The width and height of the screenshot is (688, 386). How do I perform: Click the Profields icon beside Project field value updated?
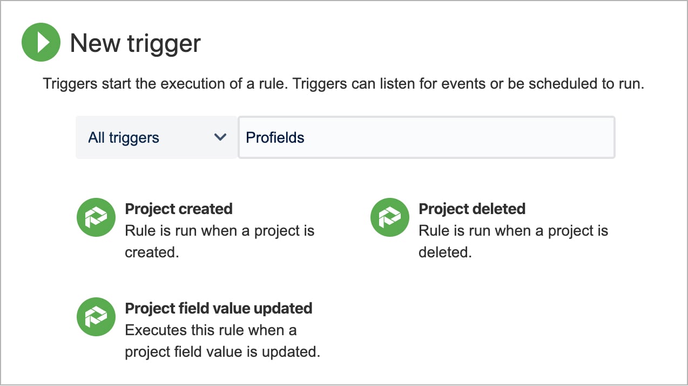point(96,317)
